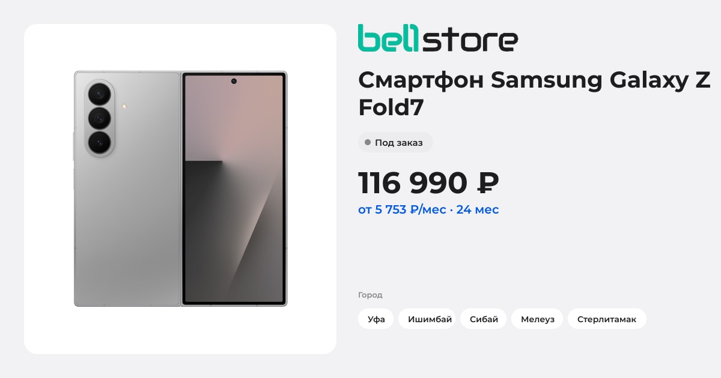Choose the Стерлитамак city option
Image resolution: width=721 pixels, height=378 pixels.
607,319
